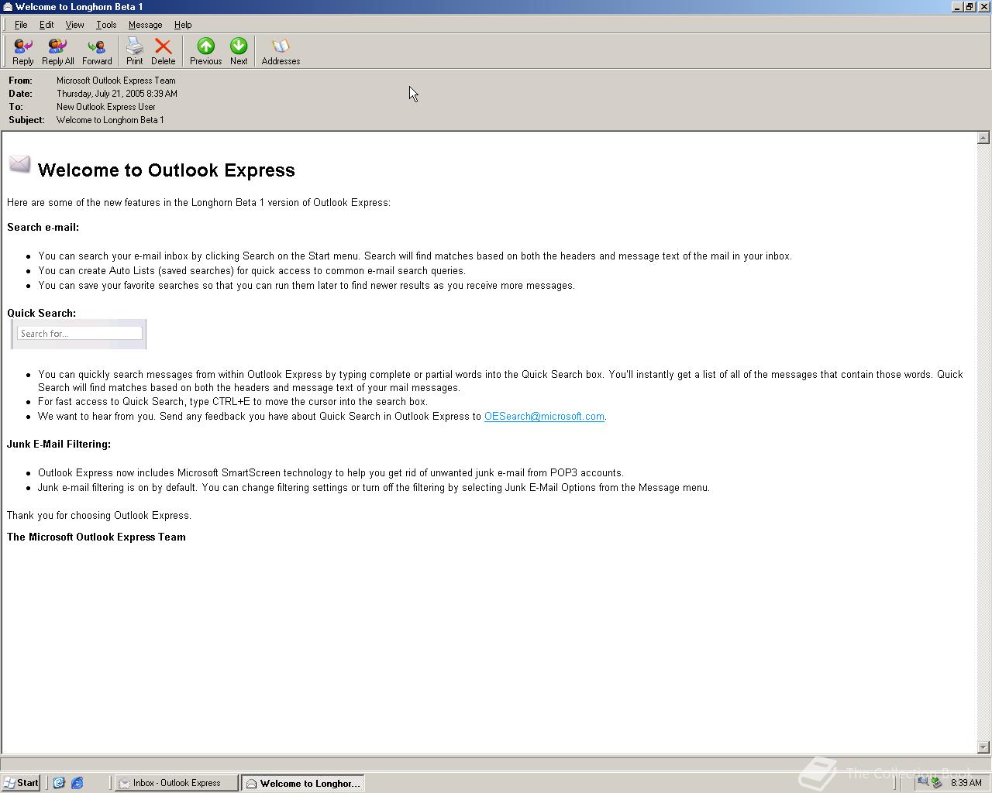This screenshot has height=793, width=992.
Task: Click the Welcome to Longhorn taskbar button
Action: [x=303, y=783]
